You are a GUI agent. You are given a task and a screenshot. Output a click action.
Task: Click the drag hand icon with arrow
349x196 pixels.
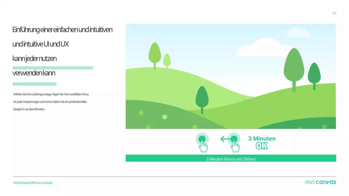coord(234,143)
